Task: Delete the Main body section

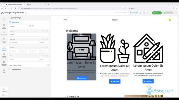Action: [48, 39]
